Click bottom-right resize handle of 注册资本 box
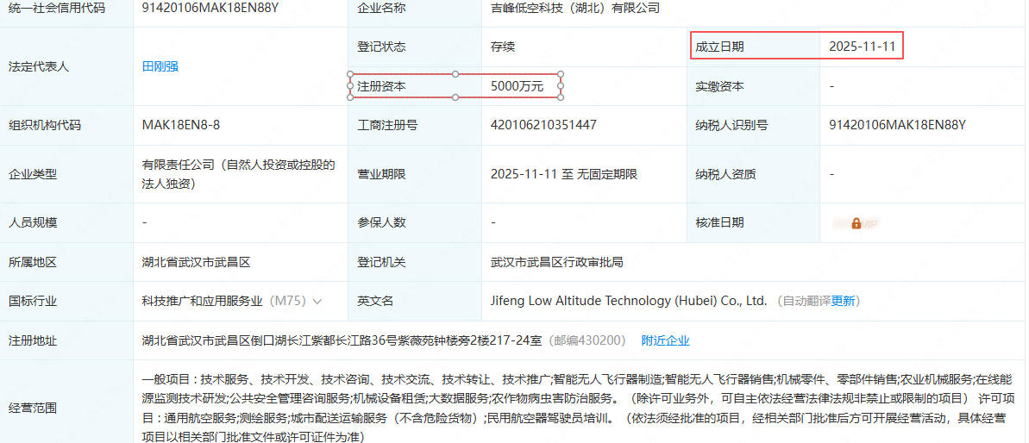 coord(562,97)
